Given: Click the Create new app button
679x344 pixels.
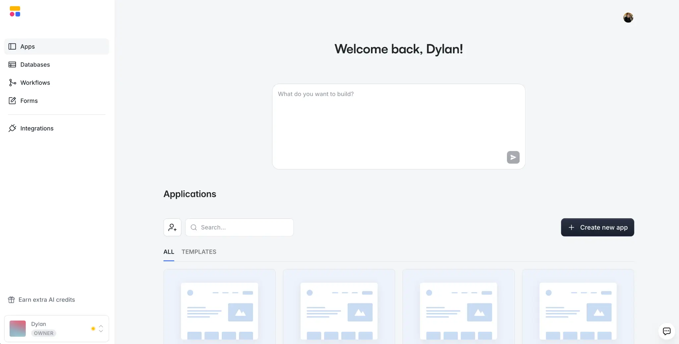Looking at the screenshot, I should click(597, 227).
